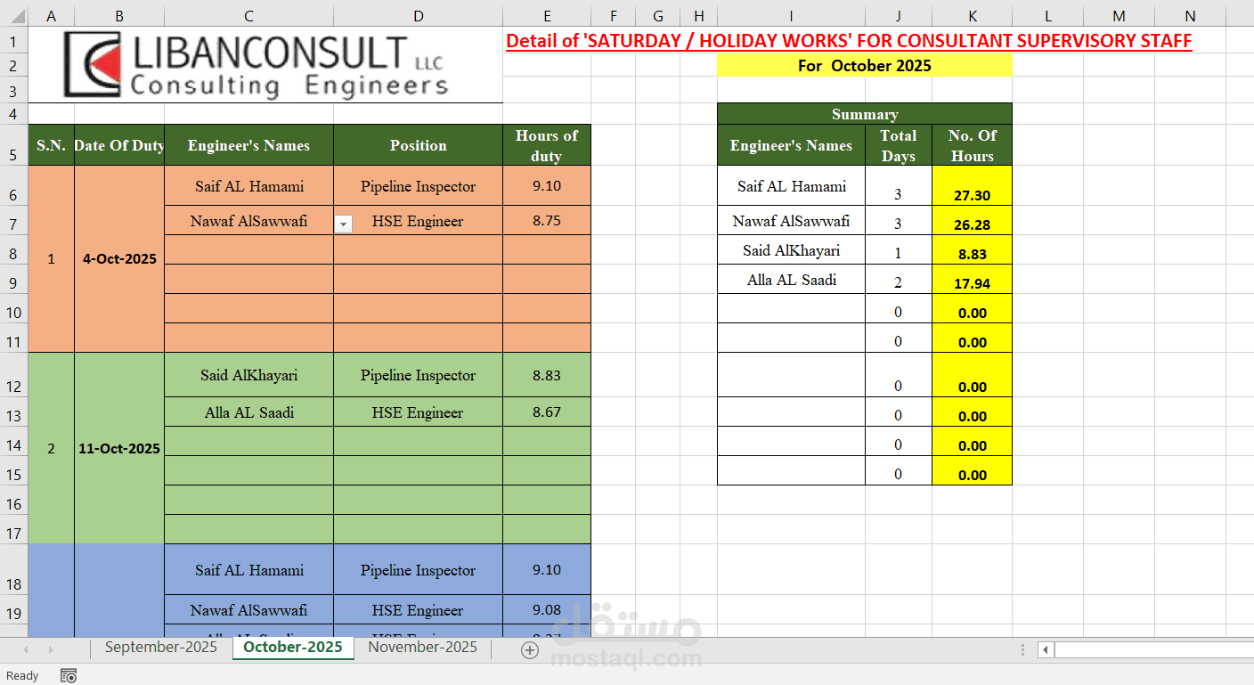1254x685 pixels.
Task: Select 'Pipeline Inspector' in row 12
Action: coord(418,375)
